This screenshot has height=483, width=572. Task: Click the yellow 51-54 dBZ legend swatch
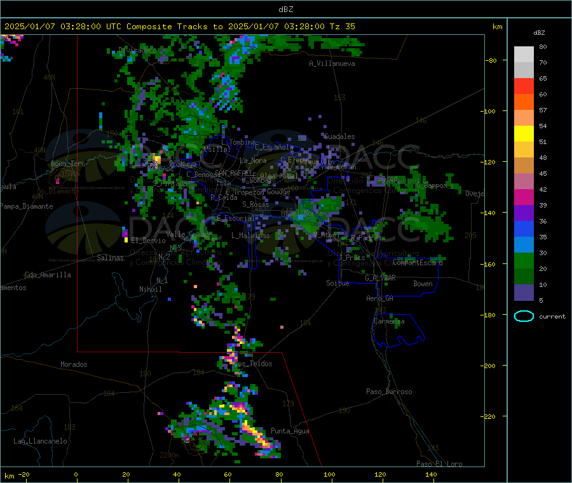click(x=524, y=134)
